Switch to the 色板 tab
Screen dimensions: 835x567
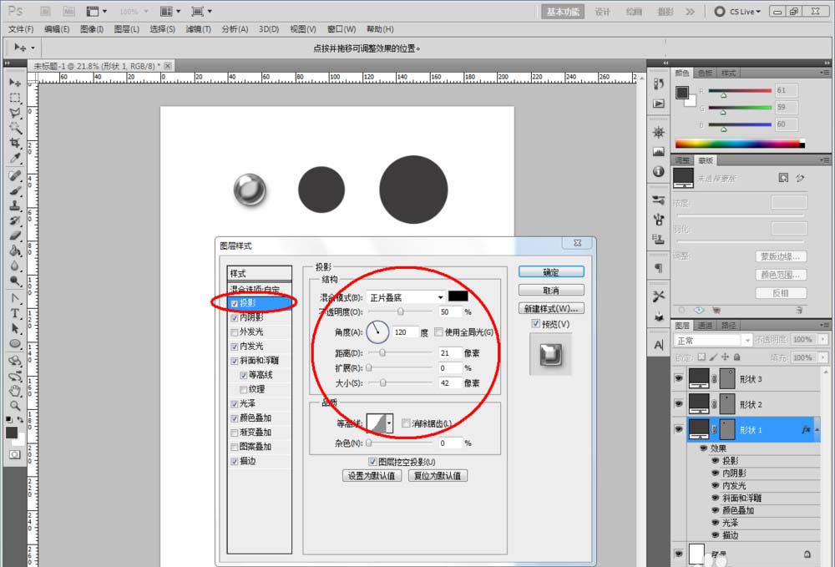(x=705, y=73)
